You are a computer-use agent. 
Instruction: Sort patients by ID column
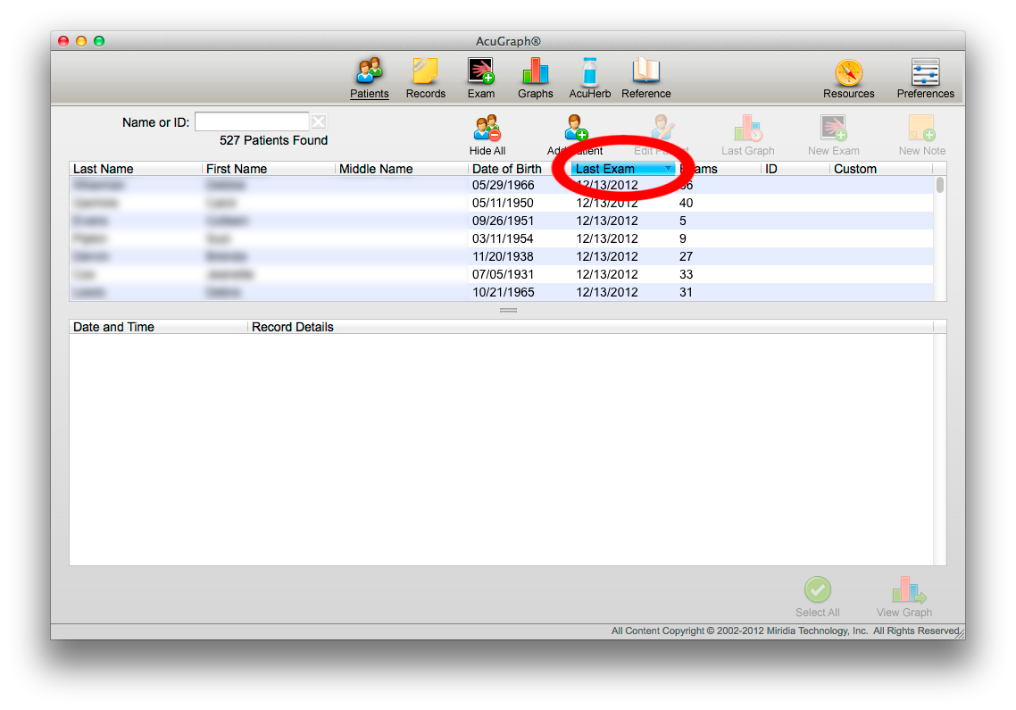[795, 169]
